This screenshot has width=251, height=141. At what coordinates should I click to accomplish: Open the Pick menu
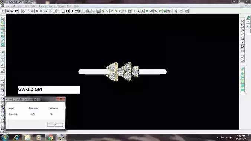pos(27,6)
